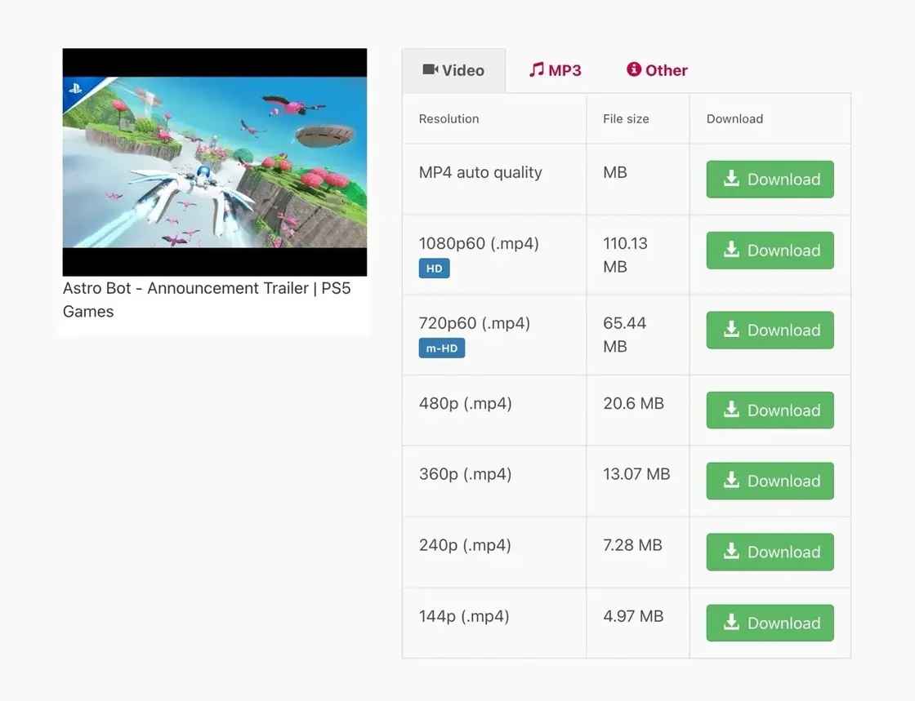Screen dimensions: 915x701
Task: Download the 480p (.mp4) video
Action: pyautogui.click(x=770, y=410)
